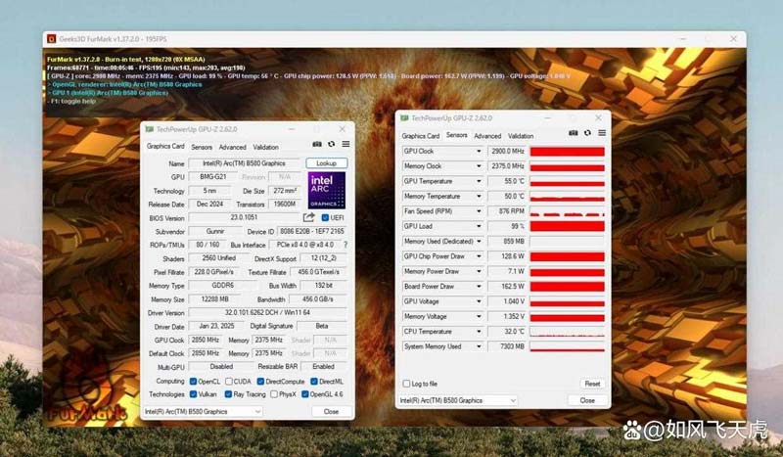
Task: Click the refresh icon in Sensors window
Action: click(587, 132)
